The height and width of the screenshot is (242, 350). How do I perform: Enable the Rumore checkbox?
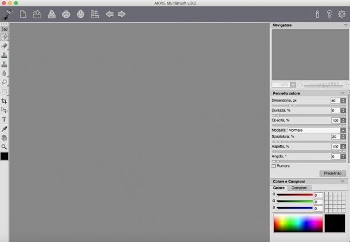pyautogui.click(x=274, y=166)
